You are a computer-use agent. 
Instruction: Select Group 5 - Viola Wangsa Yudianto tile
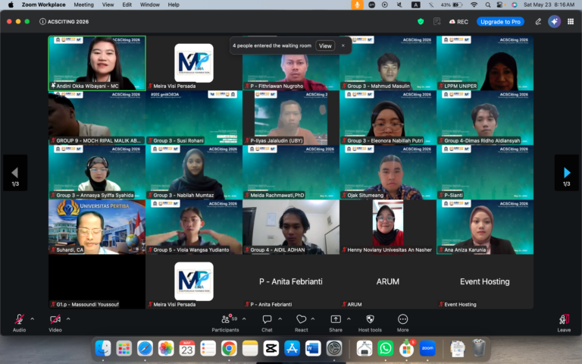[194, 227]
